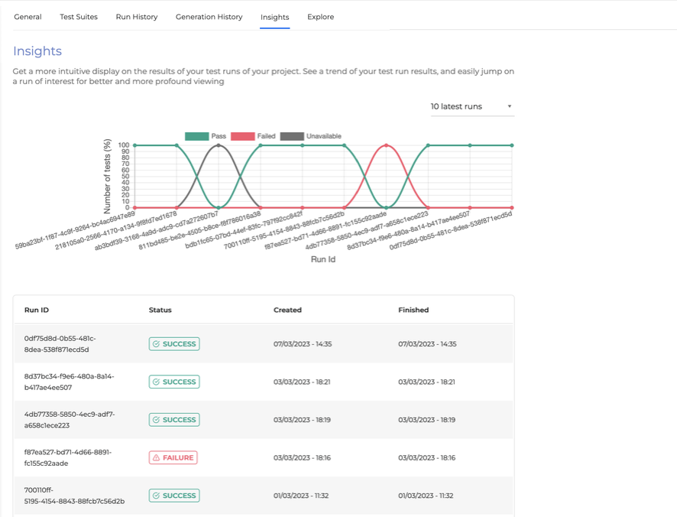Switch to the Test Suites tab
This screenshot has width=677, height=517.
coord(79,17)
